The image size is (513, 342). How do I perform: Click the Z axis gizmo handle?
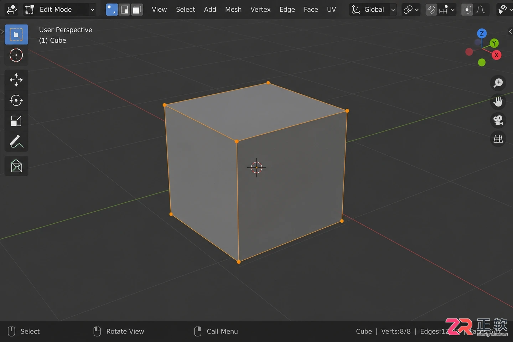click(482, 33)
